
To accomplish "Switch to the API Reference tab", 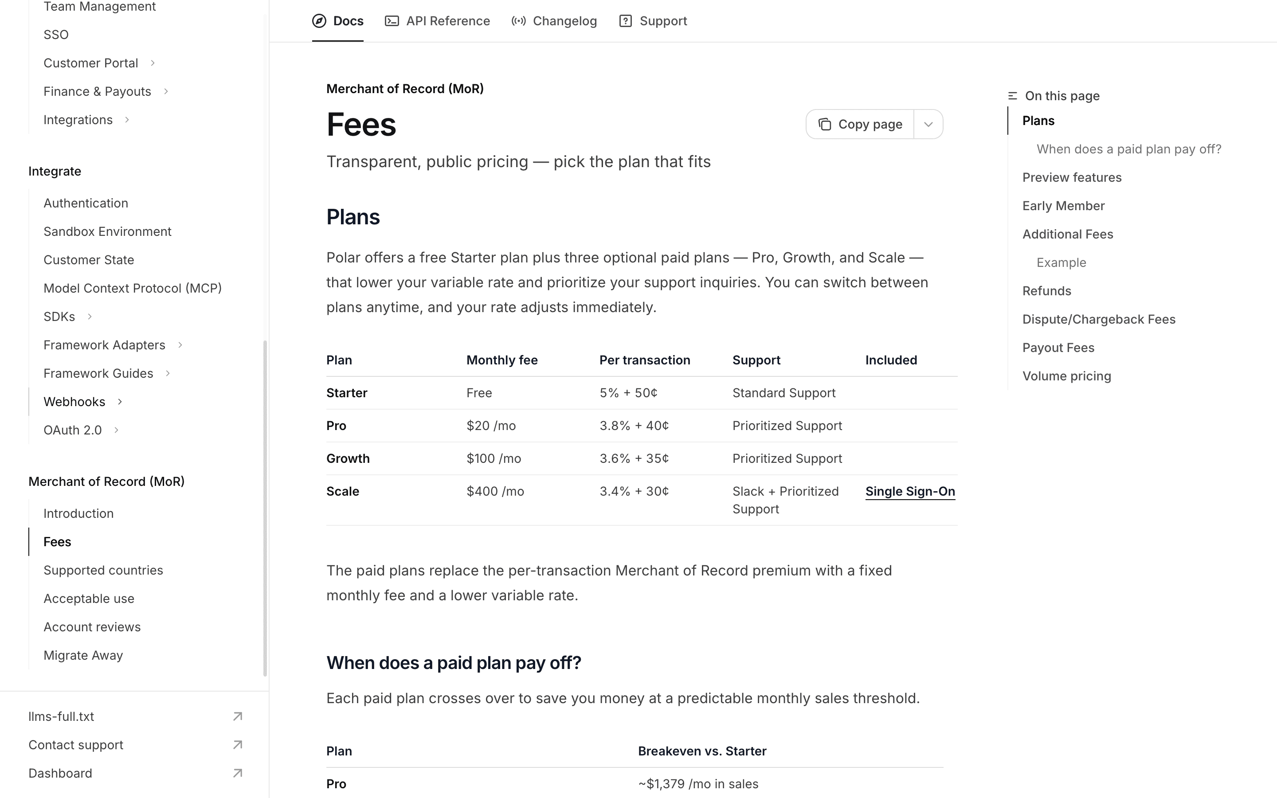I will (438, 21).
